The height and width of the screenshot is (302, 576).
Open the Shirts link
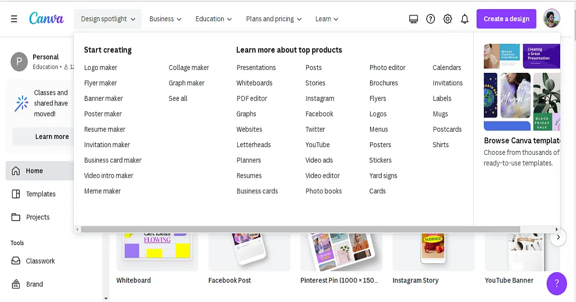441,145
